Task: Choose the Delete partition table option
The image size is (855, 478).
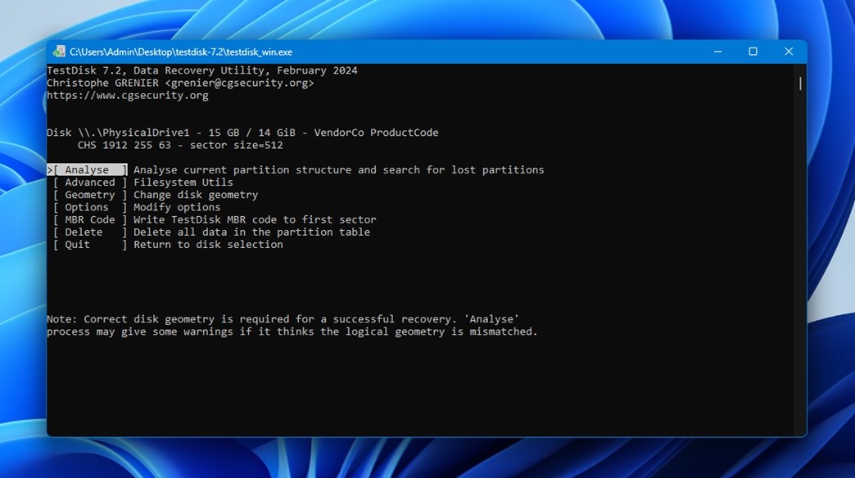Action: coord(90,232)
